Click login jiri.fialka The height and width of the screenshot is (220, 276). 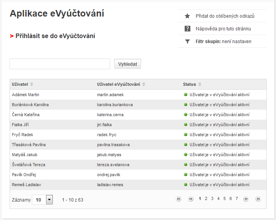click(104, 125)
